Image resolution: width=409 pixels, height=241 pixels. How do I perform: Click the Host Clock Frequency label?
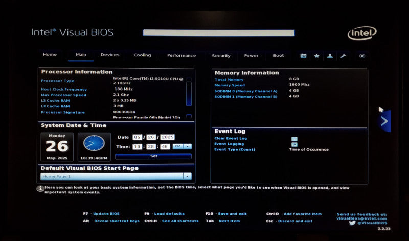click(63, 90)
